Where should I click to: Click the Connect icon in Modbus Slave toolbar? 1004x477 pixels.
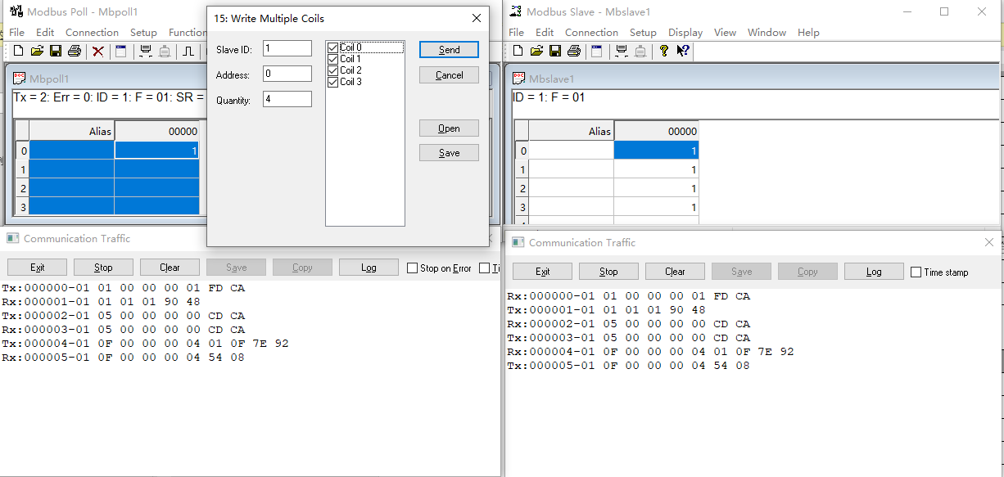pos(622,52)
